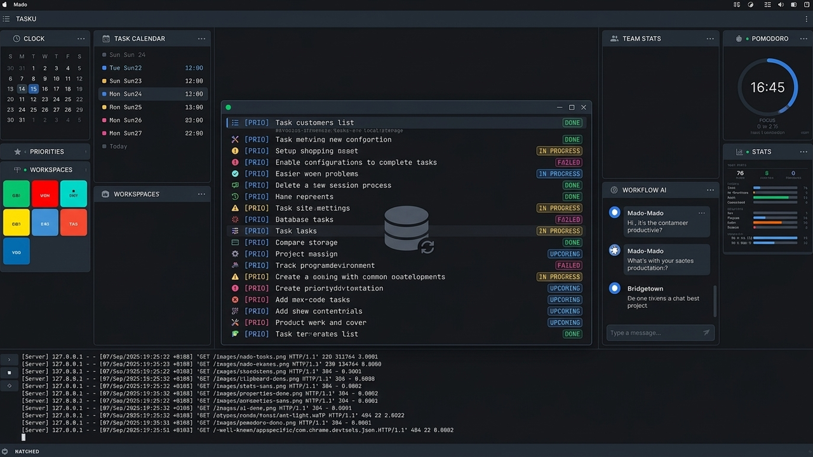813x457 pixels.
Task: Click the warning triangle beside Task site mettings
Action: click(x=235, y=208)
